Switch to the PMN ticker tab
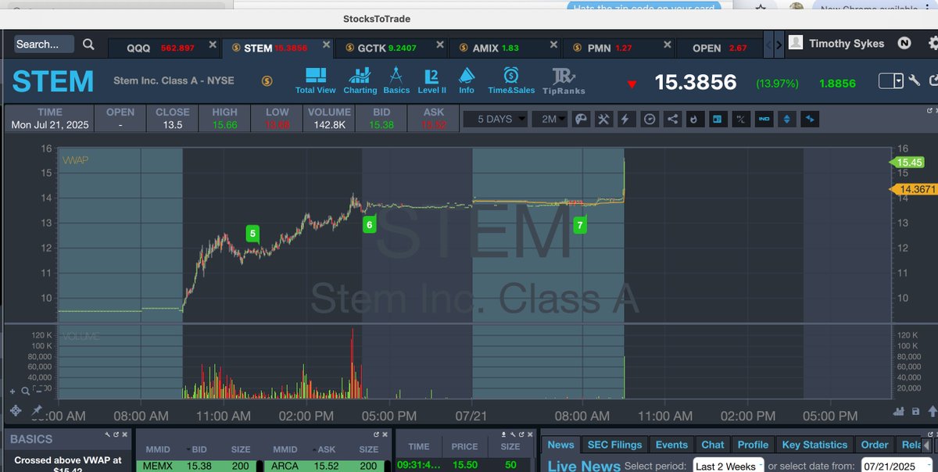Viewport: 938px width, 472px height. (618, 48)
